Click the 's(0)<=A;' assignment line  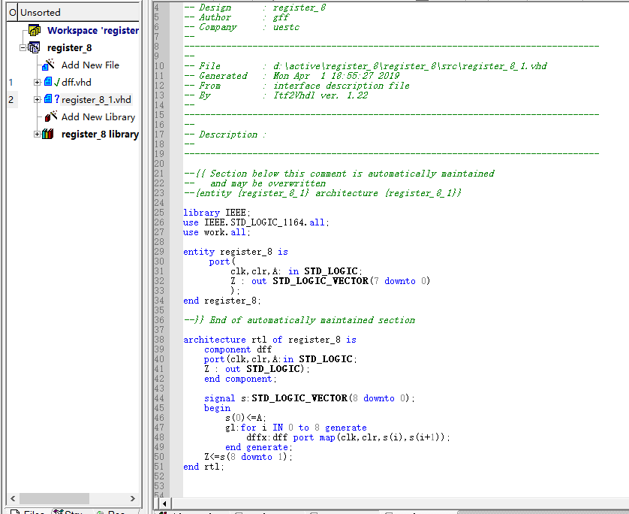(x=245, y=418)
